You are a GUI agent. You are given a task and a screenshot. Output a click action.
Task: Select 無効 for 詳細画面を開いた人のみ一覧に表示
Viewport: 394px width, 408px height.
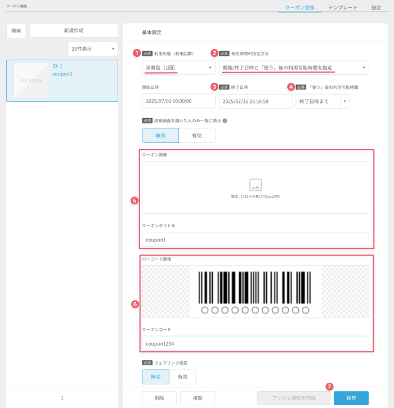[x=160, y=135]
